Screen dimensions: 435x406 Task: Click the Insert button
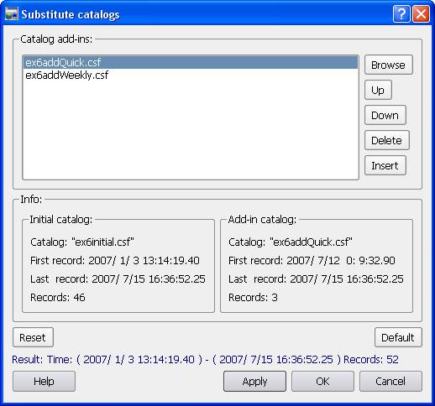click(x=385, y=165)
